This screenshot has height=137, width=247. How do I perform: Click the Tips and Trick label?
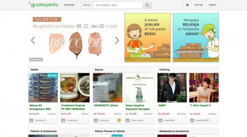point(47,19)
